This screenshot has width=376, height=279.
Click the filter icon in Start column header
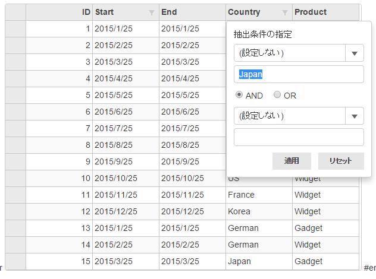152,12
